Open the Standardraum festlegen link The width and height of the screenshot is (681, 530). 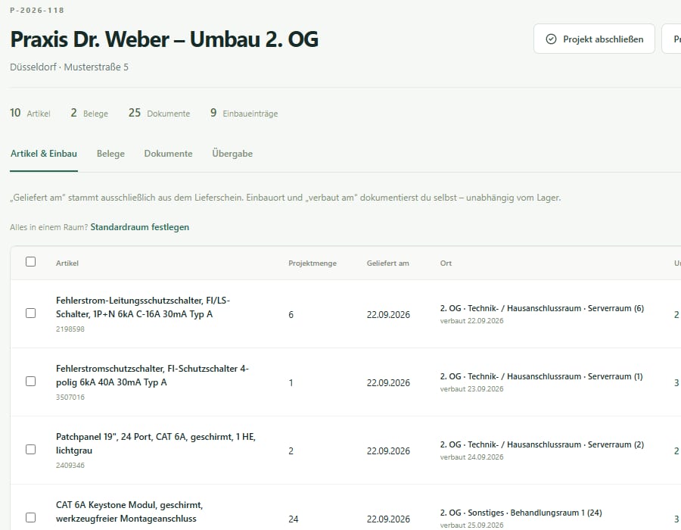pyautogui.click(x=140, y=227)
